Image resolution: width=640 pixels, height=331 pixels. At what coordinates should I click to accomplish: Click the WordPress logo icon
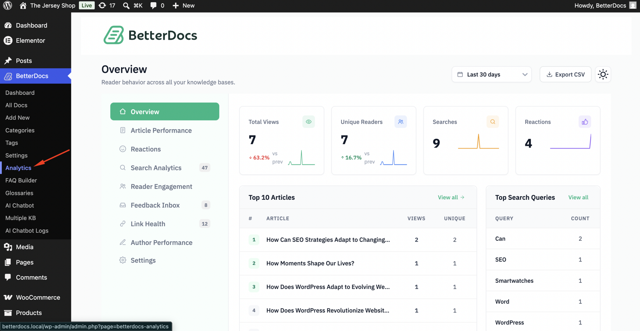[7, 5]
